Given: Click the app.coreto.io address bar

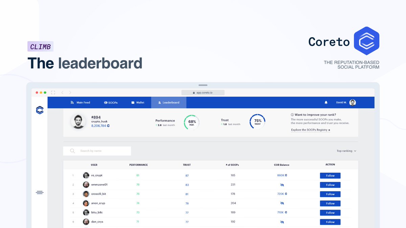Looking at the screenshot, I should [203, 93].
